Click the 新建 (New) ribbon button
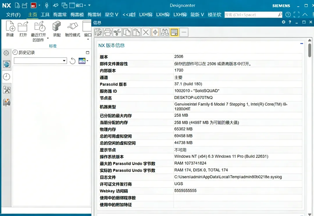Screen dimensions: 314x216 click(x=10, y=28)
